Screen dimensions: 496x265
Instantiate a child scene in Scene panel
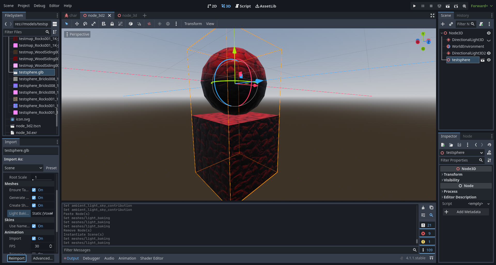tap(451, 24)
